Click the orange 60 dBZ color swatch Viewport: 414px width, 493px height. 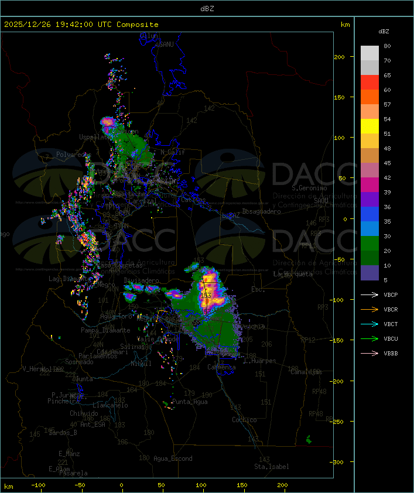[369, 97]
